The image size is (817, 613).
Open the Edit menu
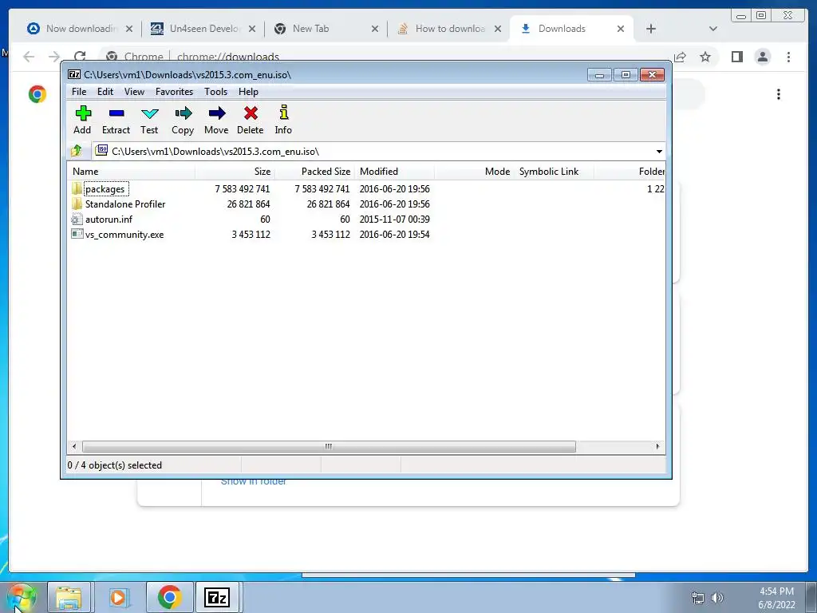tap(105, 92)
